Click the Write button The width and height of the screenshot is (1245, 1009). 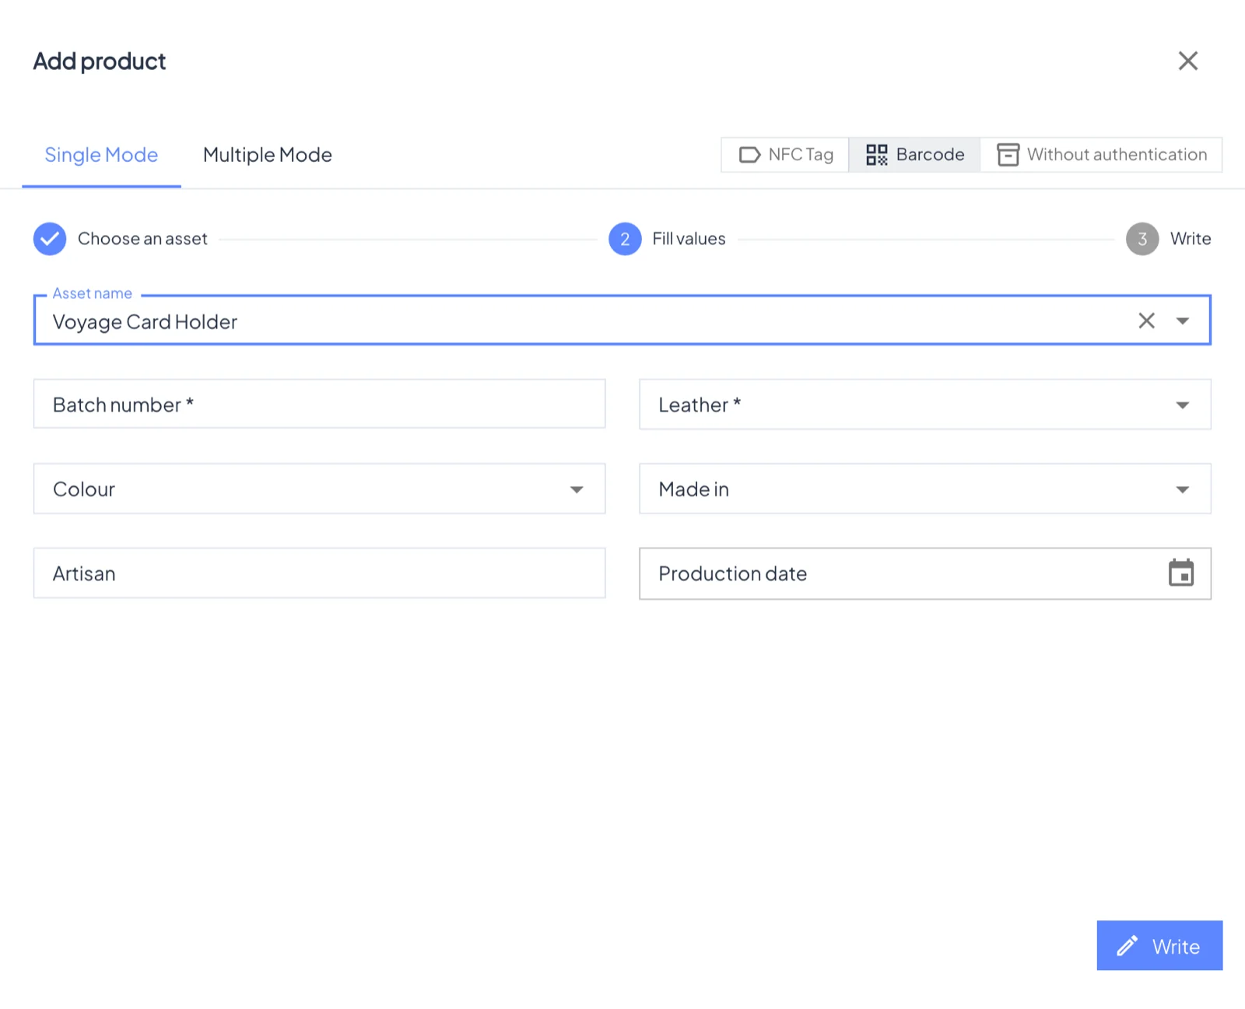tap(1159, 945)
